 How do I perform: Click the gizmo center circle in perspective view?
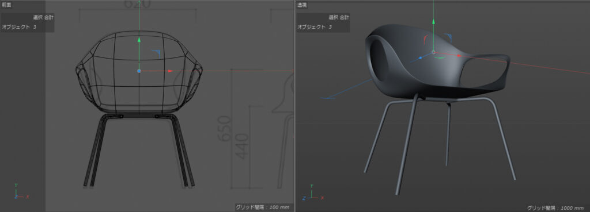pyautogui.click(x=433, y=52)
